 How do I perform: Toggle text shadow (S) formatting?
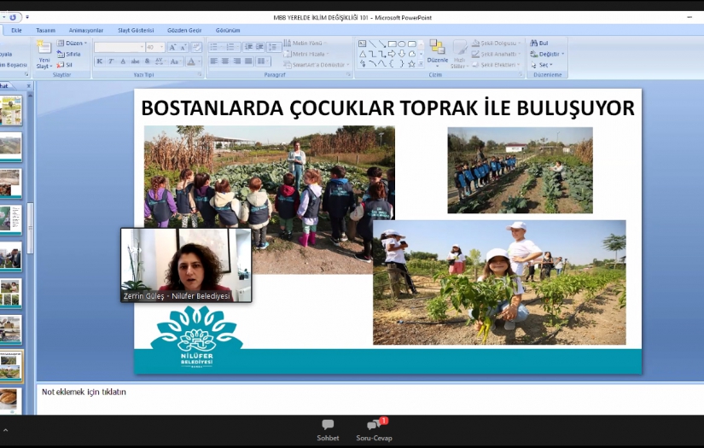click(148, 61)
